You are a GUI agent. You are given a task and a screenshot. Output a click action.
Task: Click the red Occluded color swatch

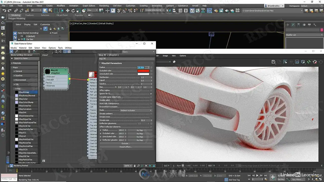pyautogui.click(x=143, y=71)
